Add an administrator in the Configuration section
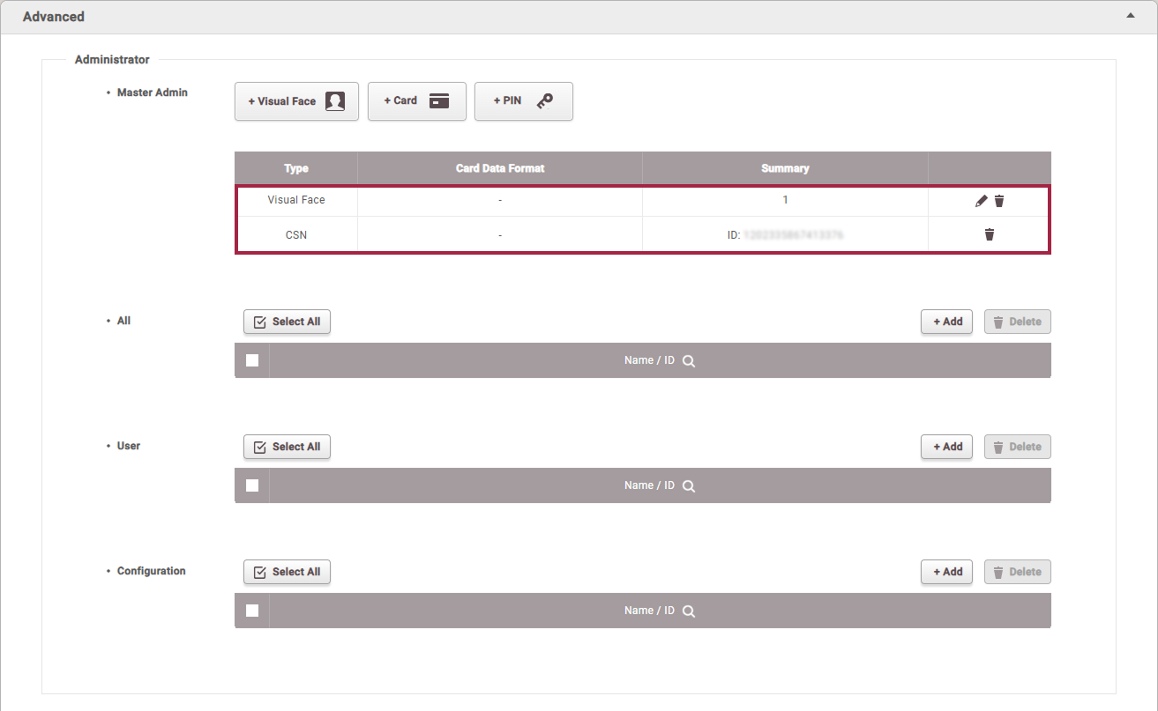This screenshot has width=1158, height=711. tap(947, 572)
